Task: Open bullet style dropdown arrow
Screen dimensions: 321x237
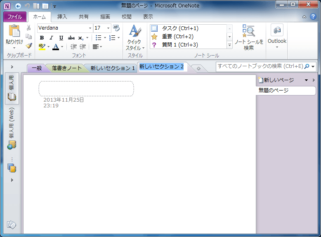Action: [105, 38]
